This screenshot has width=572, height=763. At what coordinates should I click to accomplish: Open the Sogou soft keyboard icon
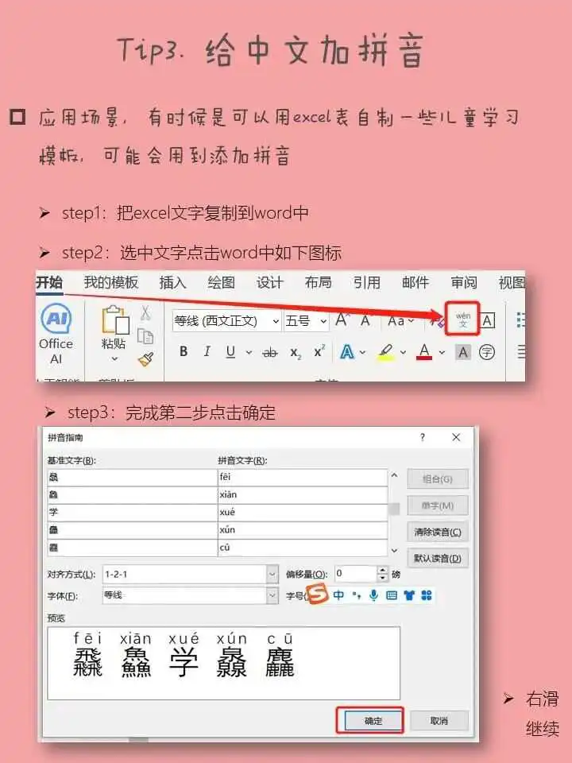[x=391, y=595]
